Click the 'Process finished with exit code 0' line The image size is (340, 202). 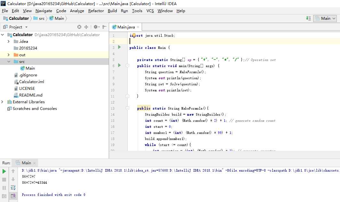[53, 195]
